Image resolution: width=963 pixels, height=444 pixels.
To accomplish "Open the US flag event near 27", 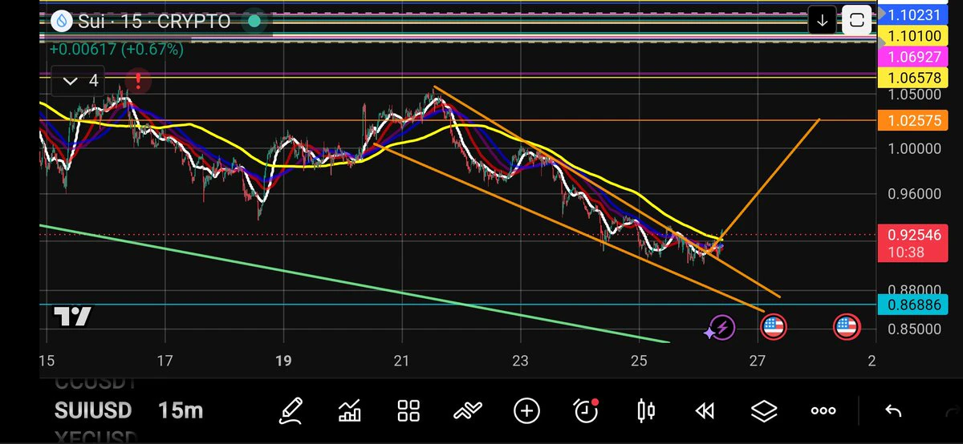I will point(773,327).
